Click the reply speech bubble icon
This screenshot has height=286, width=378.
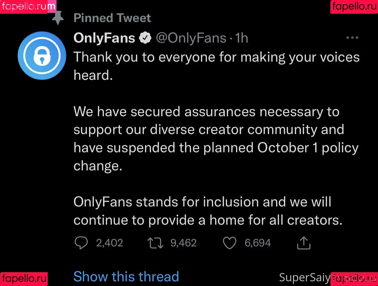pos(81,243)
